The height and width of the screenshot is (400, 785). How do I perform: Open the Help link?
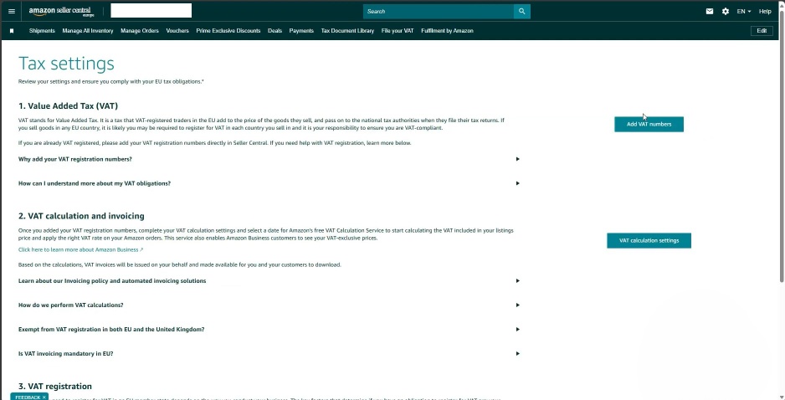(765, 11)
